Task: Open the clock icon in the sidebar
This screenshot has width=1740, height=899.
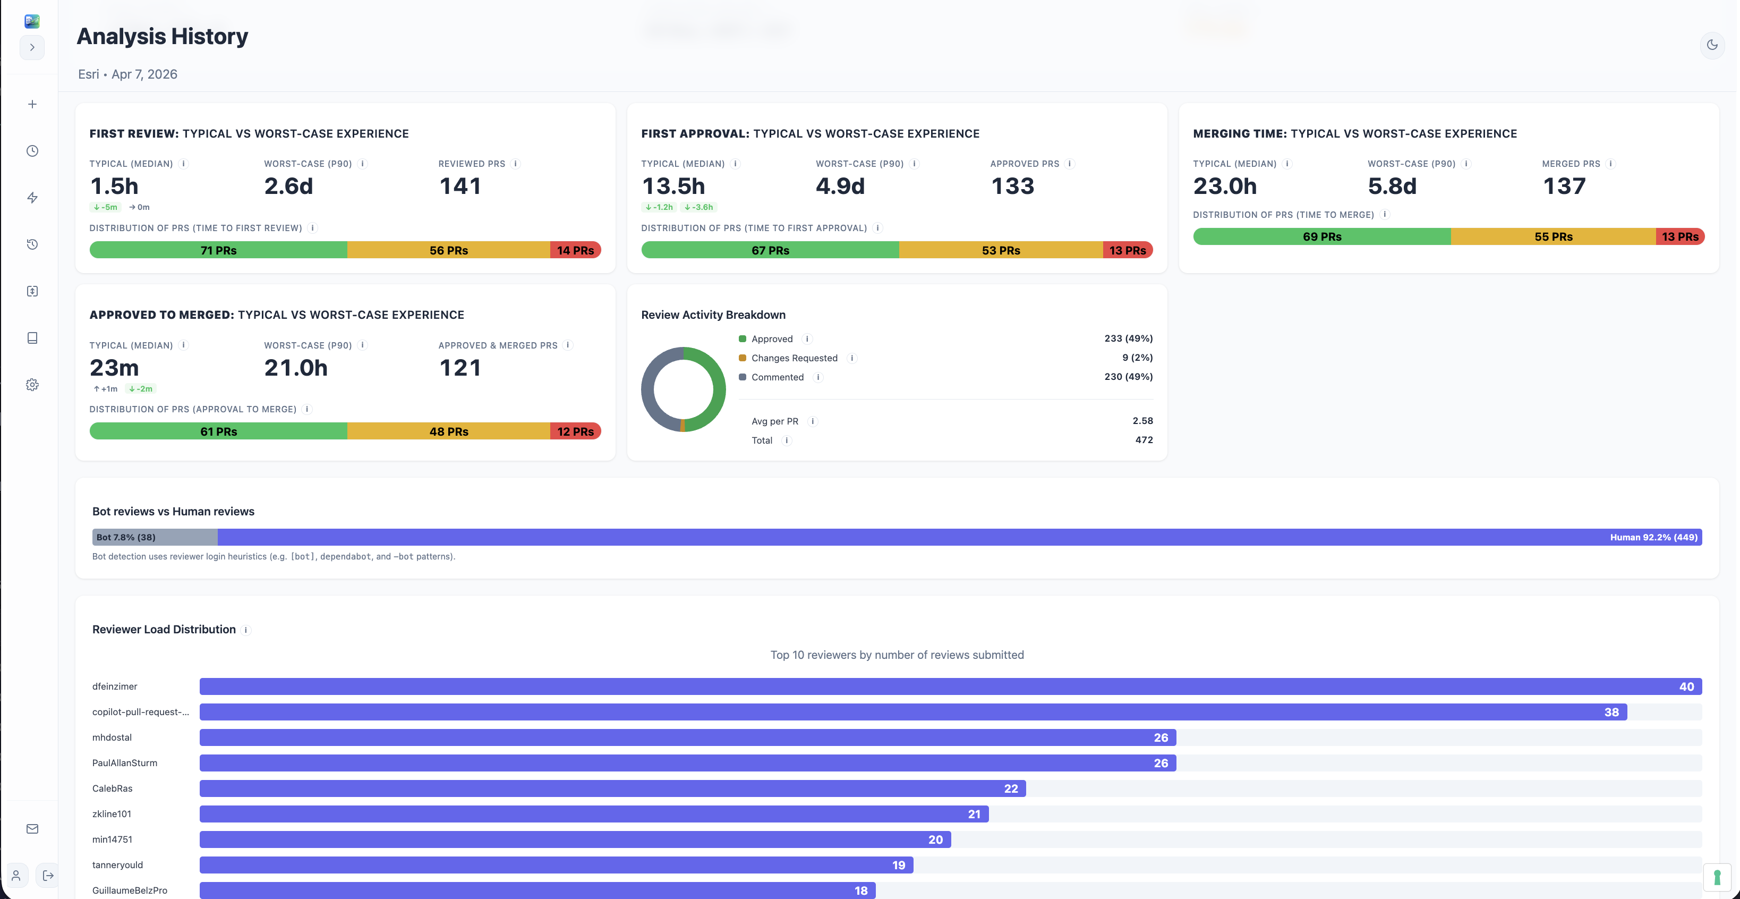Action: tap(32, 151)
